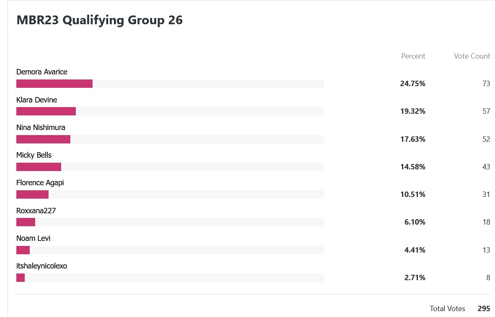
Task: Click the Percent column header
Action: pos(413,56)
